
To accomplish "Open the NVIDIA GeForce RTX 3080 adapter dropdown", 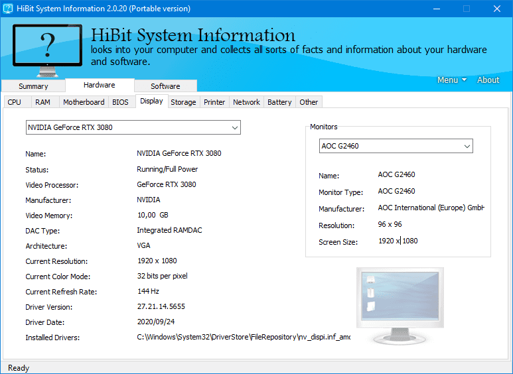I will coord(133,127).
